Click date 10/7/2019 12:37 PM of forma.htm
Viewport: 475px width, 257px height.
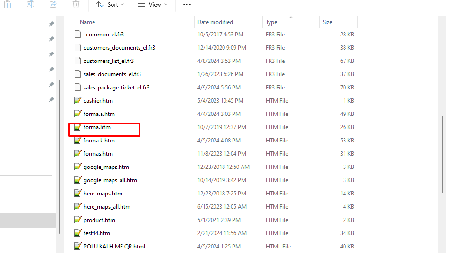click(x=222, y=127)
